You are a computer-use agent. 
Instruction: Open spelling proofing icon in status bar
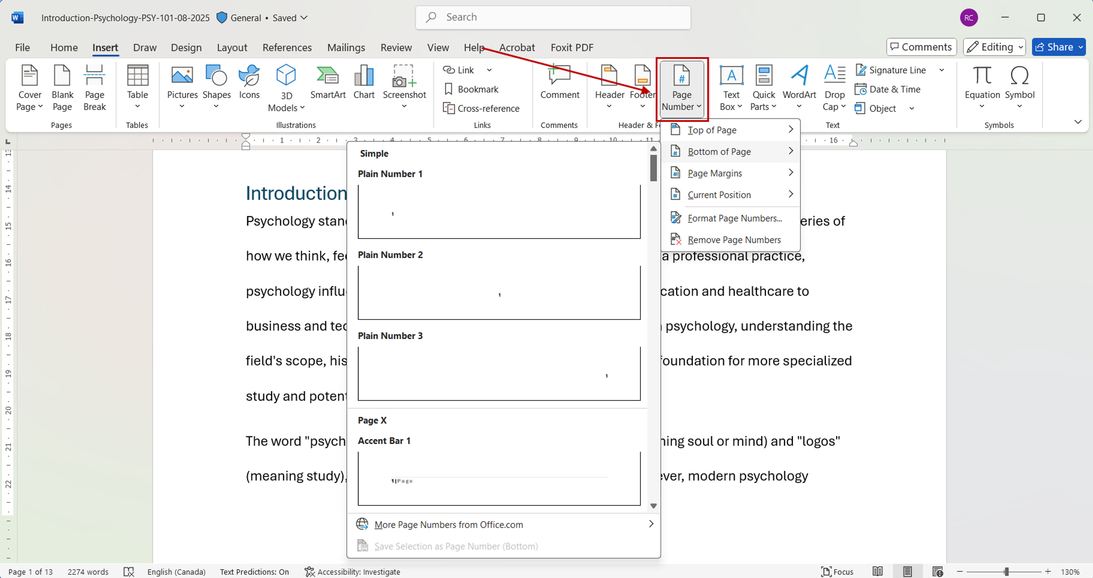click(129, 572)
